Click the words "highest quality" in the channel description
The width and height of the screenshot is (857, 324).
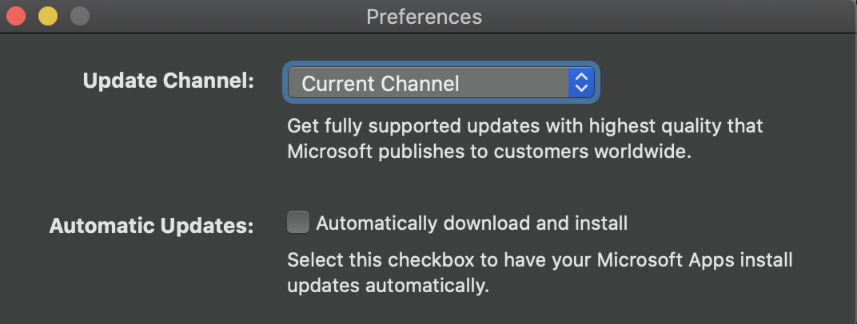655,126
